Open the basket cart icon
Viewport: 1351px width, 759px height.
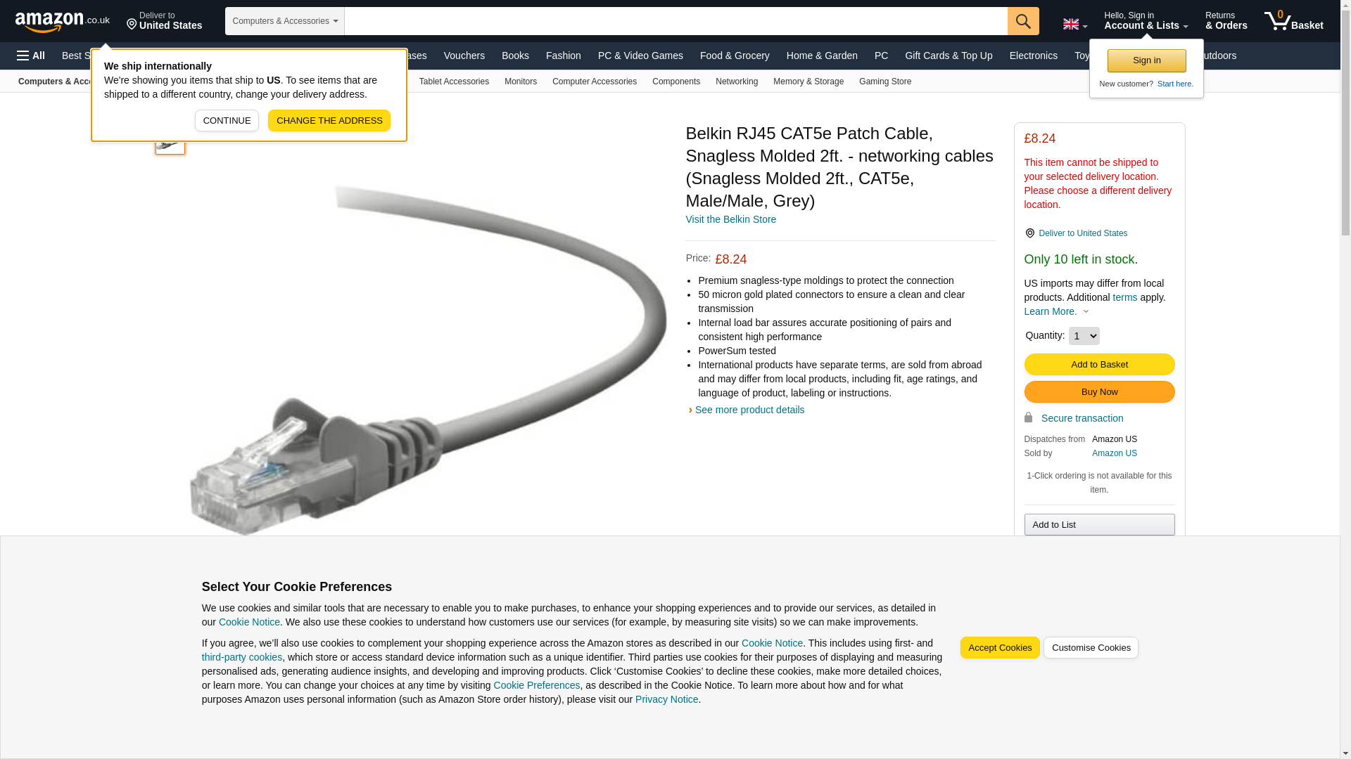click(x=1293, y=21)
